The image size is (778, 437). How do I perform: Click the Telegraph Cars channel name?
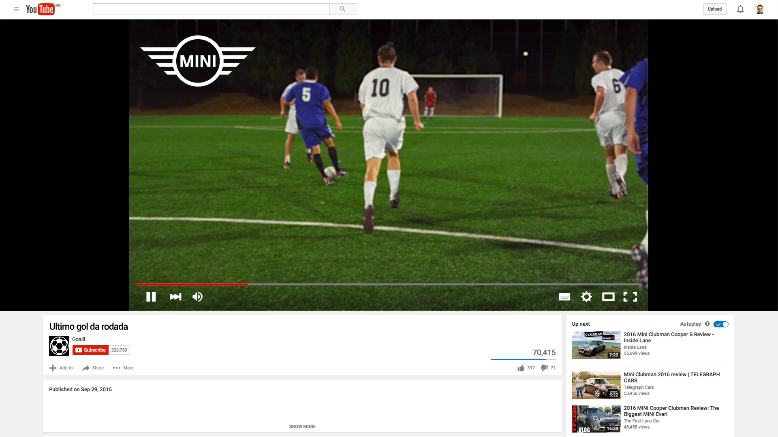639,387
